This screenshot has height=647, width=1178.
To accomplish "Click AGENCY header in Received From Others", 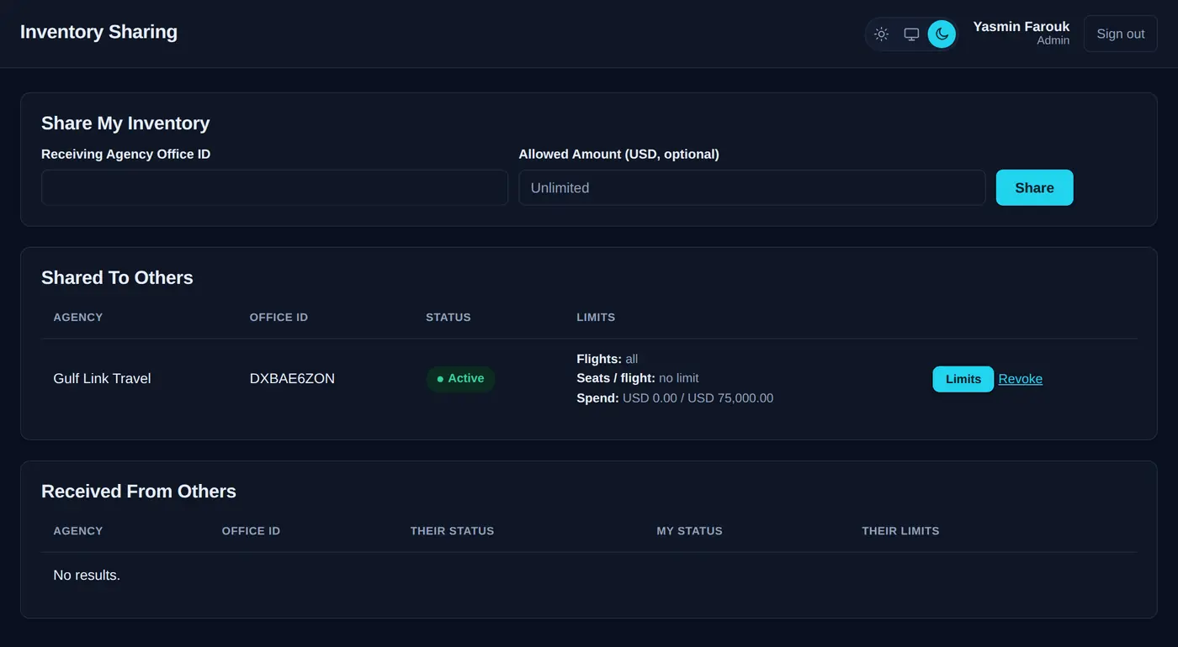I will (x=77, y=531).
